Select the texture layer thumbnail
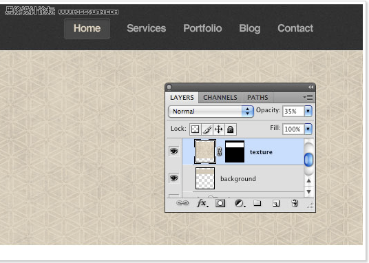The height and width of the screenshot is (263, 369). [205, 151]
